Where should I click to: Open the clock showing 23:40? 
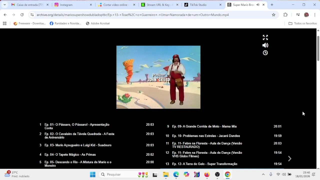click(302, 174)
